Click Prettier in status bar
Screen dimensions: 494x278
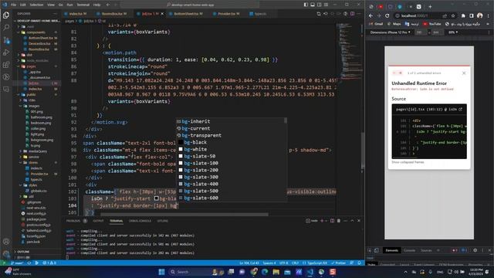tap(338, 263)
